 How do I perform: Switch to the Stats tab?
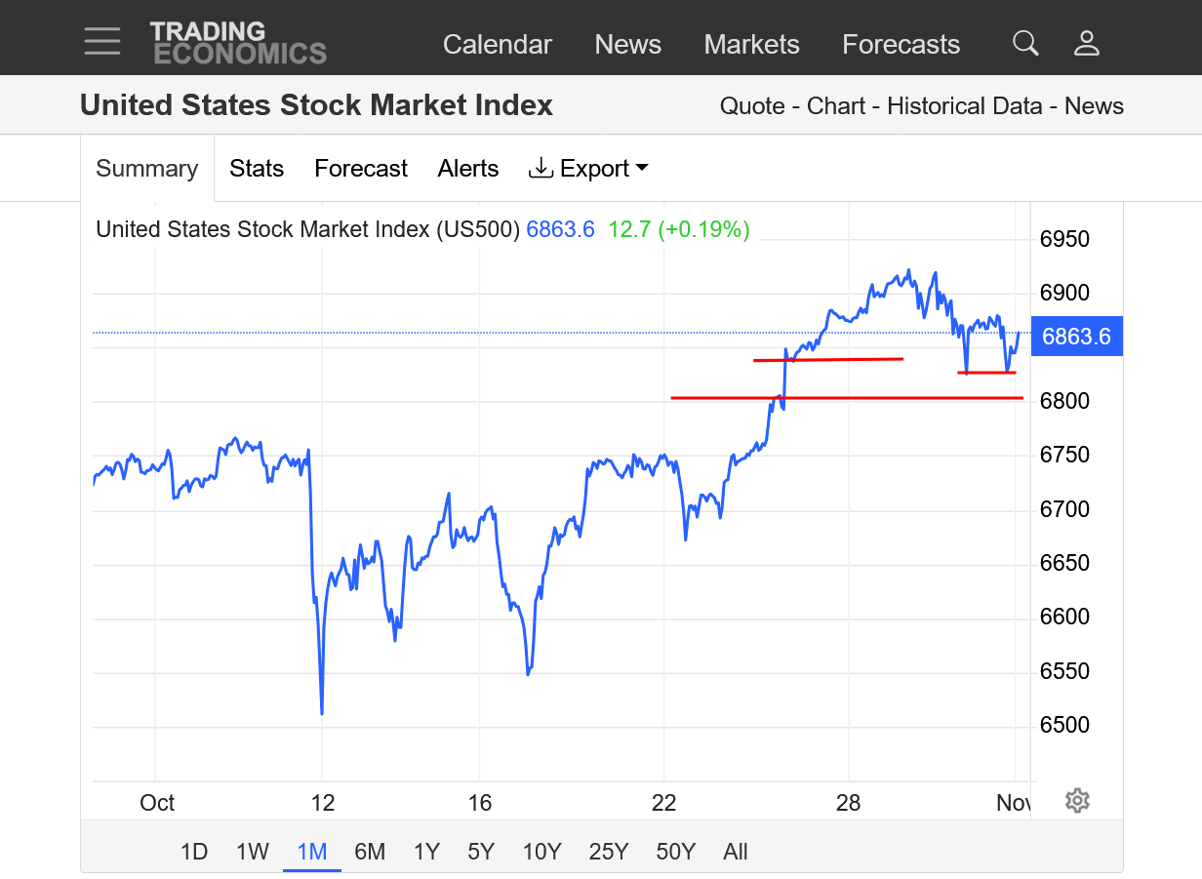[257, 169]
